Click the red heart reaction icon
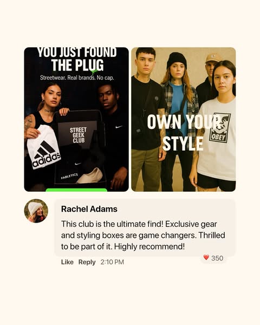Viewport: 260px width, 325px height. tap(206, 257)
